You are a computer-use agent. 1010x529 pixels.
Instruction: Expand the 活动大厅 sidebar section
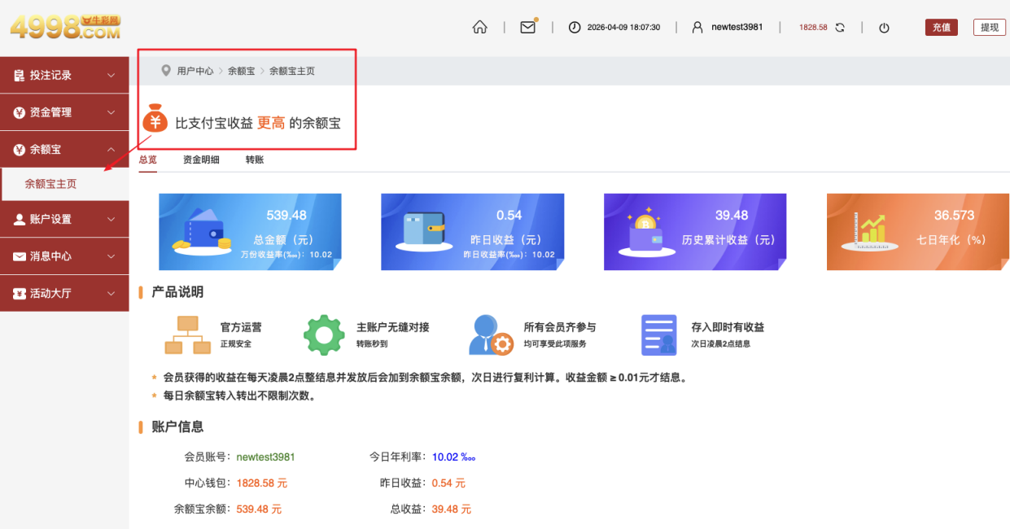click(64, 293)
